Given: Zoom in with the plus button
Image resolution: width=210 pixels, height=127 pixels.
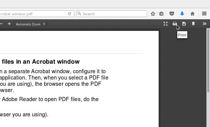Looking at the screenshot, I should (x=9, y=24).
